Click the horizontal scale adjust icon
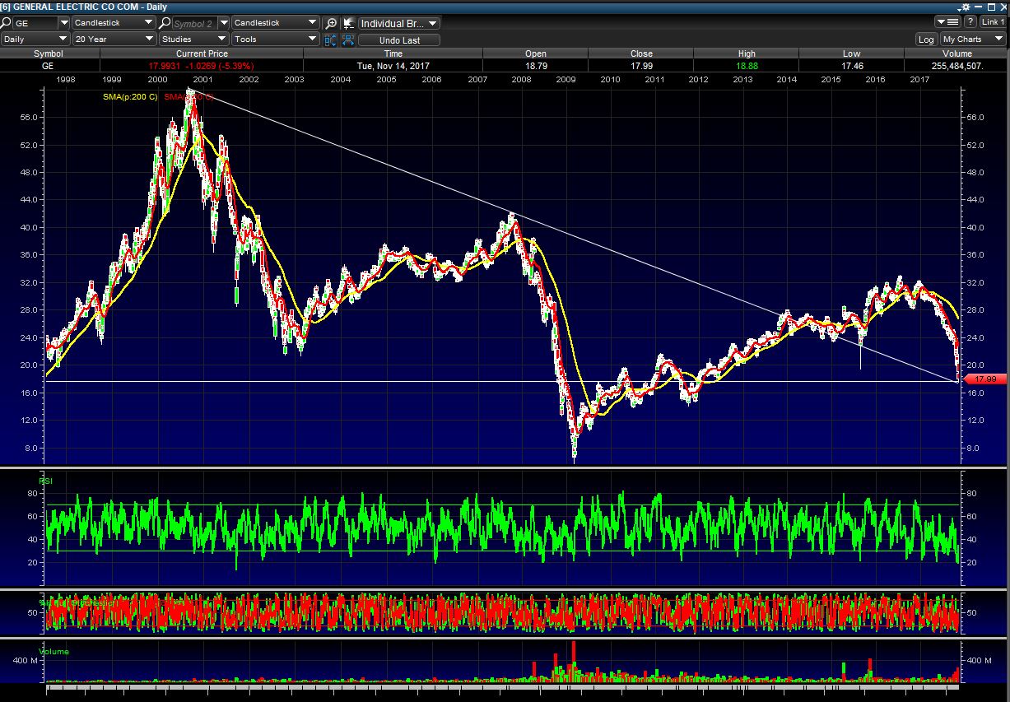 (x=348, y=40)
